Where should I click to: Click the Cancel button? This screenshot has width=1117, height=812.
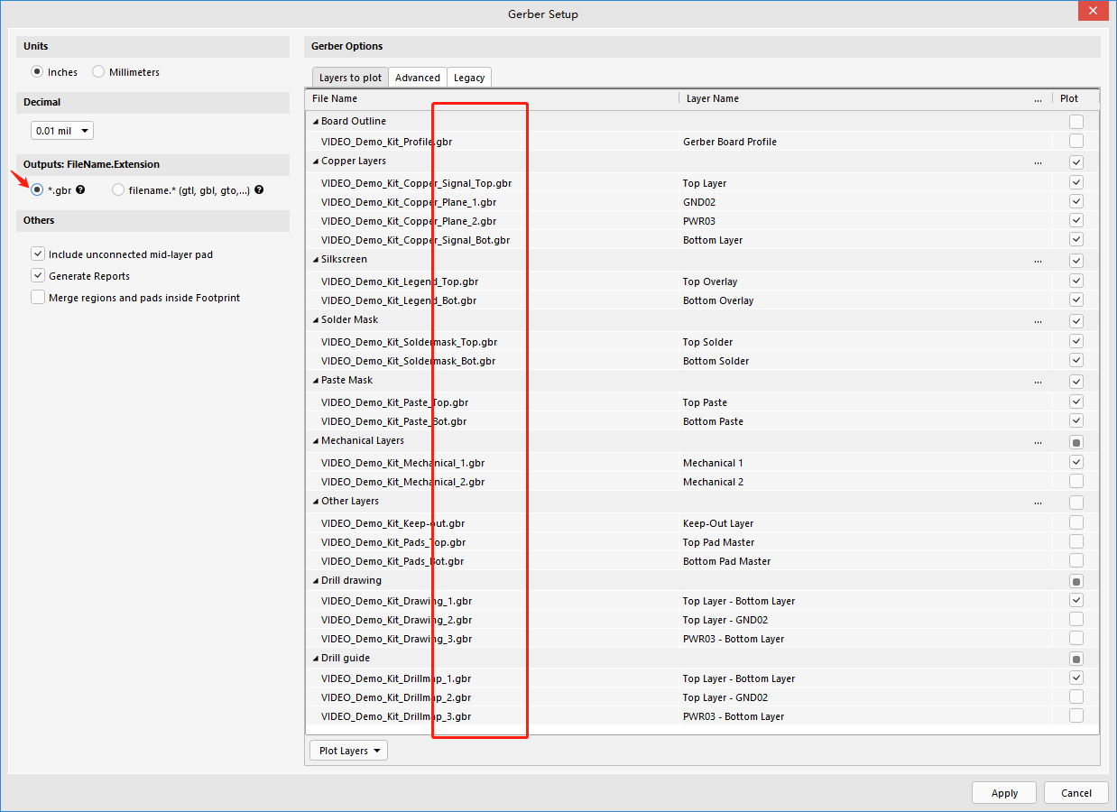click(1075, 793)
